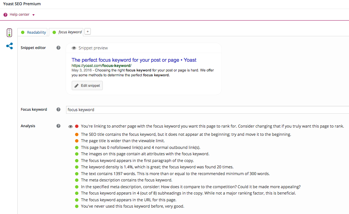This screenshot has height=214, width=349.
Task: Open the Help center link
Action: (20, 15)
